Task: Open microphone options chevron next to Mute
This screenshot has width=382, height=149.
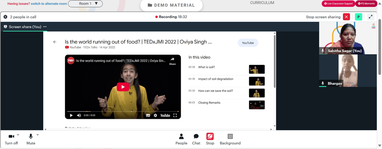Action: (x=37, y=134)
